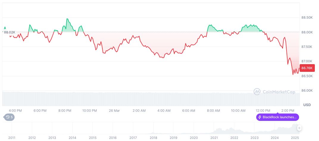Click the lightning bolt icon
Screen dimensions: 319x141
coord(260,117)
